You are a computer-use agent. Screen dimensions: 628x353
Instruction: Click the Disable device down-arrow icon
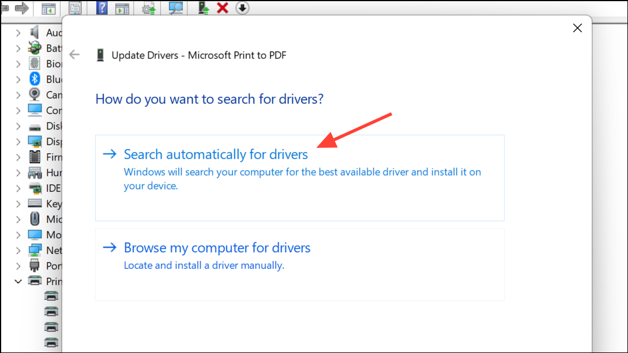coord(242,7)
